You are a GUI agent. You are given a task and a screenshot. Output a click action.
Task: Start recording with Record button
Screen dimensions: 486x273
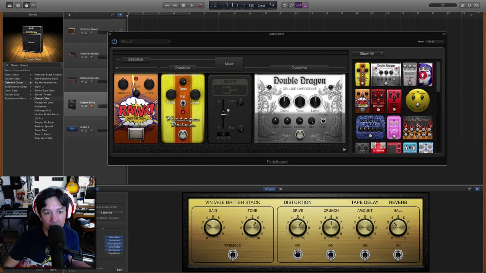tap(200, 5)
